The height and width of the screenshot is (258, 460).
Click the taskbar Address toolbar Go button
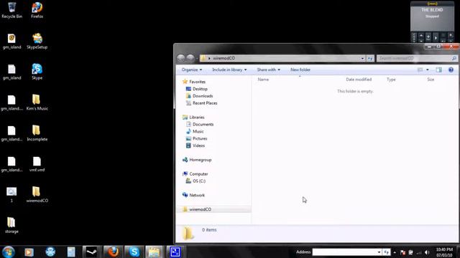tap(387, 252)
